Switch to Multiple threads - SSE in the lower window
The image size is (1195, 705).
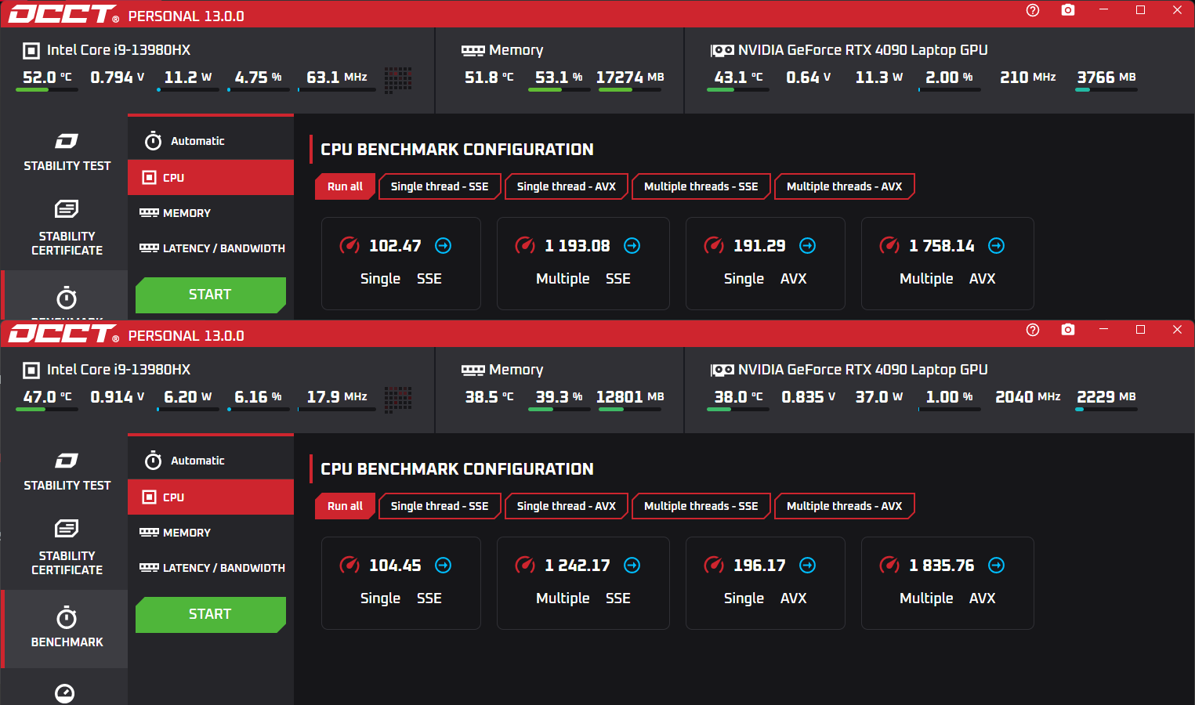coord(701,506)
